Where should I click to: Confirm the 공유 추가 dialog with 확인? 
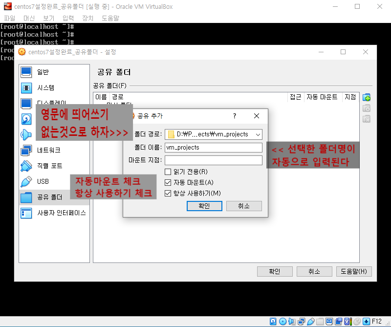204,206
